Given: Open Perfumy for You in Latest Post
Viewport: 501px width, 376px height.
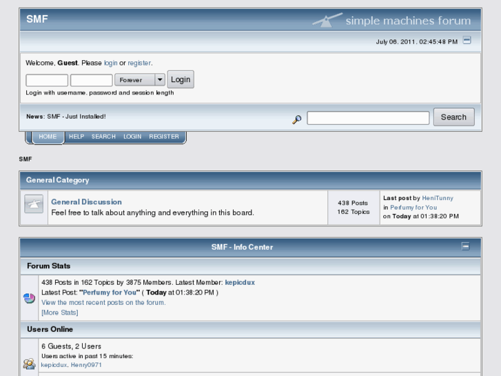Looking at the screenshot, I should [110, 293].
